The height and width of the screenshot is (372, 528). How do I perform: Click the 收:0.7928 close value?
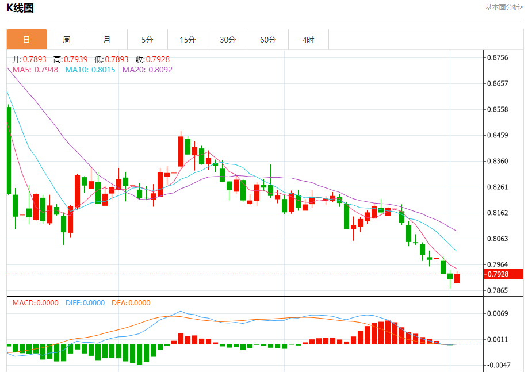click(152, 59)
